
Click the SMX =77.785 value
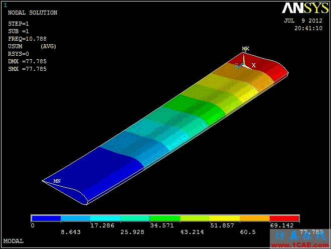[x=27, y=69]
